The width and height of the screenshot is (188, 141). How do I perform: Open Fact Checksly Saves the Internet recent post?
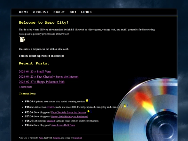(48, 77)
